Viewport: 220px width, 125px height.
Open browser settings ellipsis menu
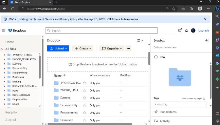tap(208, 9)
